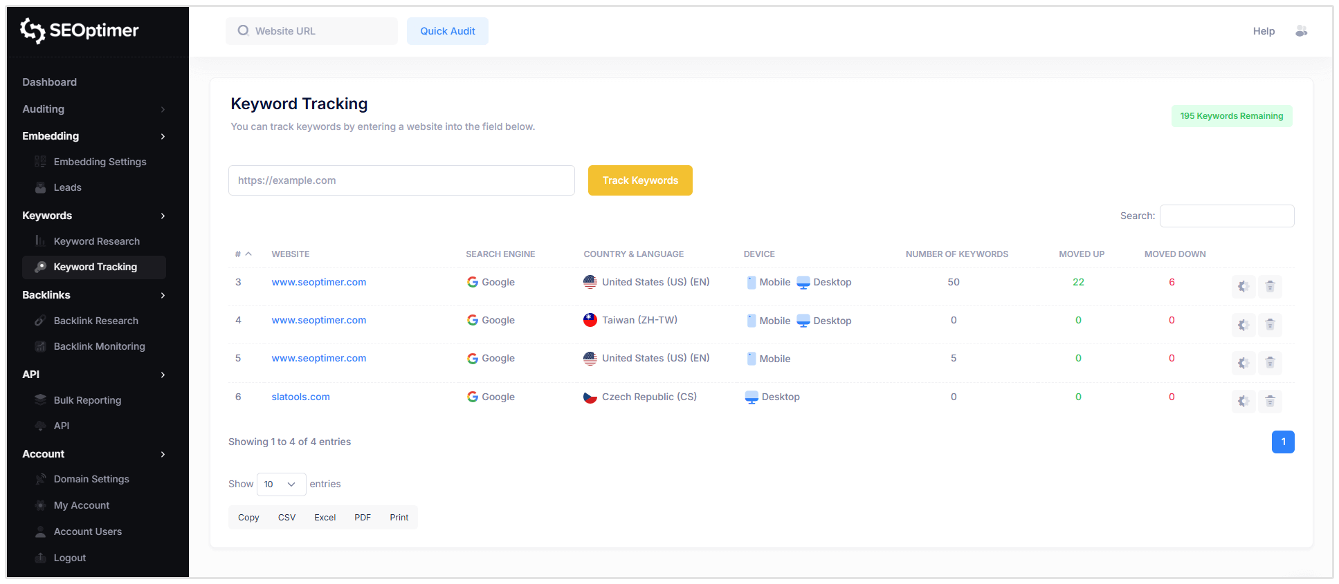Export table as PDF
Screen dimensions: 1339x584
pyautogui.click(x=363, y=518)
